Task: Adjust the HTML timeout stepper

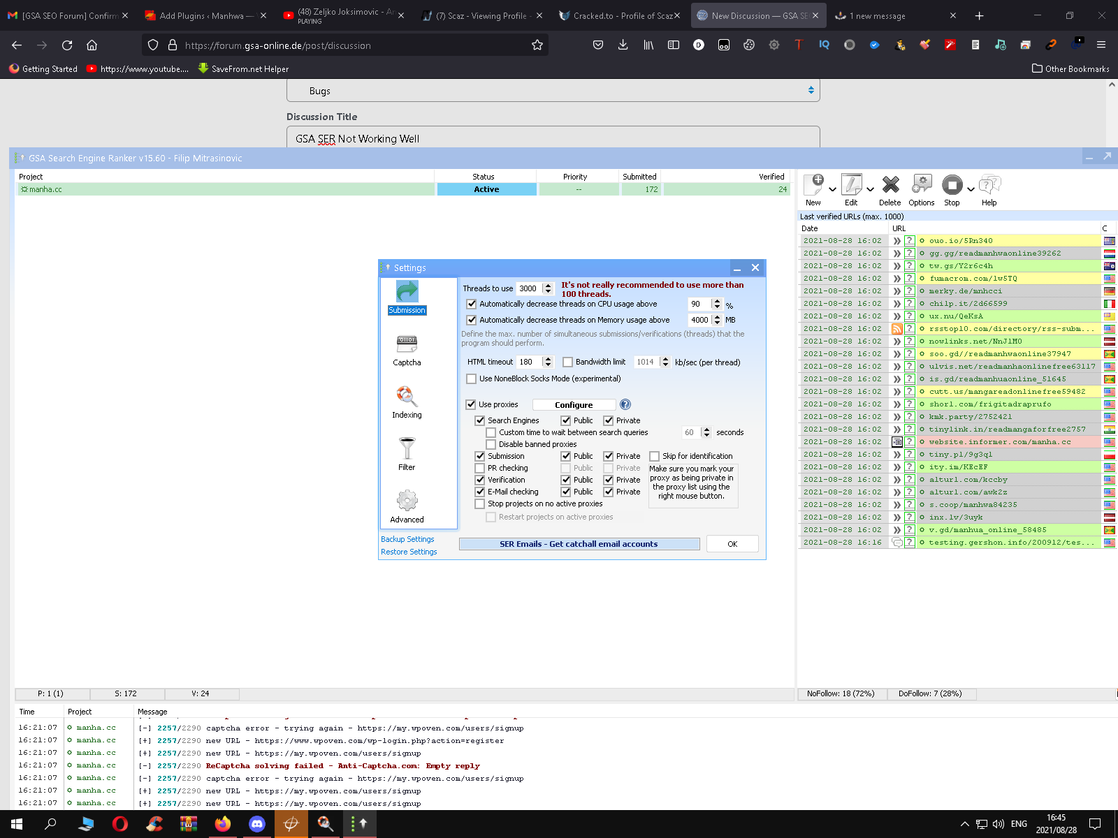Action: 548,362
